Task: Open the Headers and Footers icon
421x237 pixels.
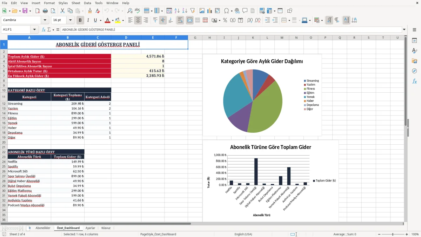Action: tap(253, 11)
